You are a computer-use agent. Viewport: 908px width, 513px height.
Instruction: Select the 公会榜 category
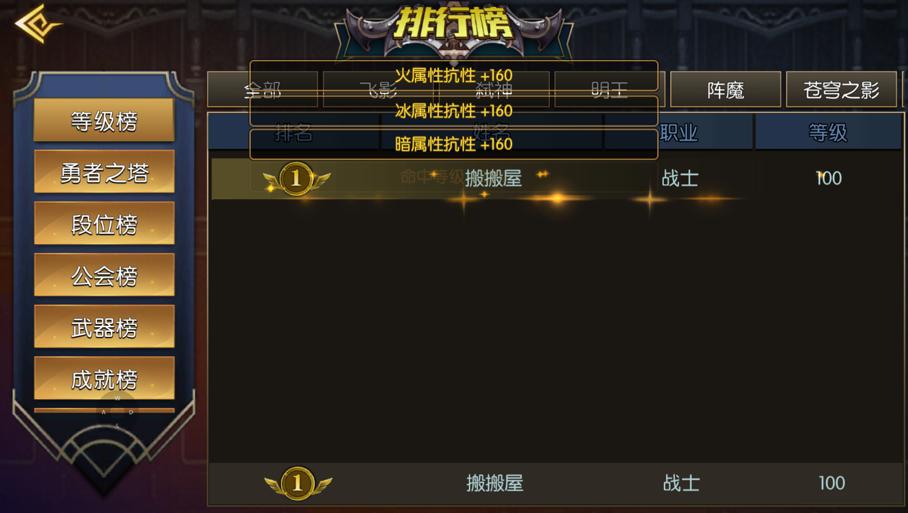104,275
